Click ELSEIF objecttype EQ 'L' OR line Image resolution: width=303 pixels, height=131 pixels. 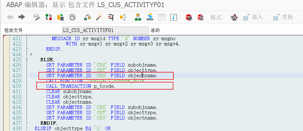(x=73, y=128)
